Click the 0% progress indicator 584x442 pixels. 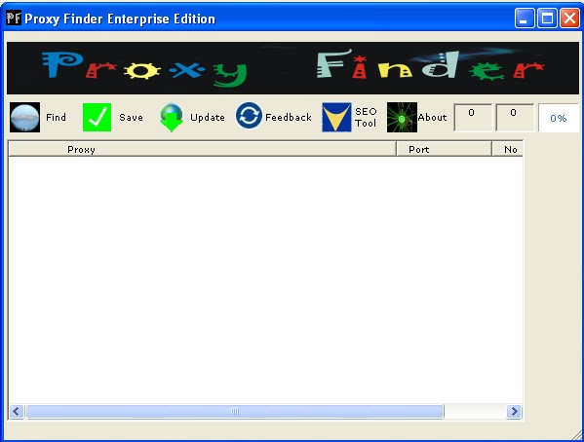click(559, 118)
